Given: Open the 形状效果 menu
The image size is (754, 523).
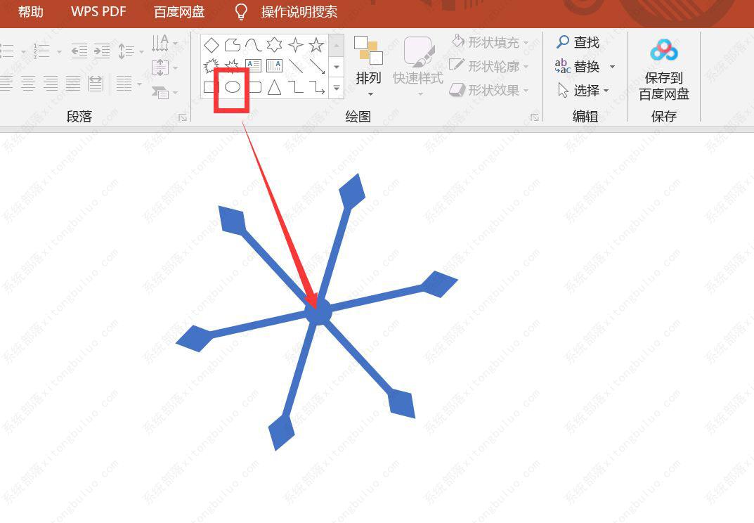Looking at the screenshot, I should 489,90.
